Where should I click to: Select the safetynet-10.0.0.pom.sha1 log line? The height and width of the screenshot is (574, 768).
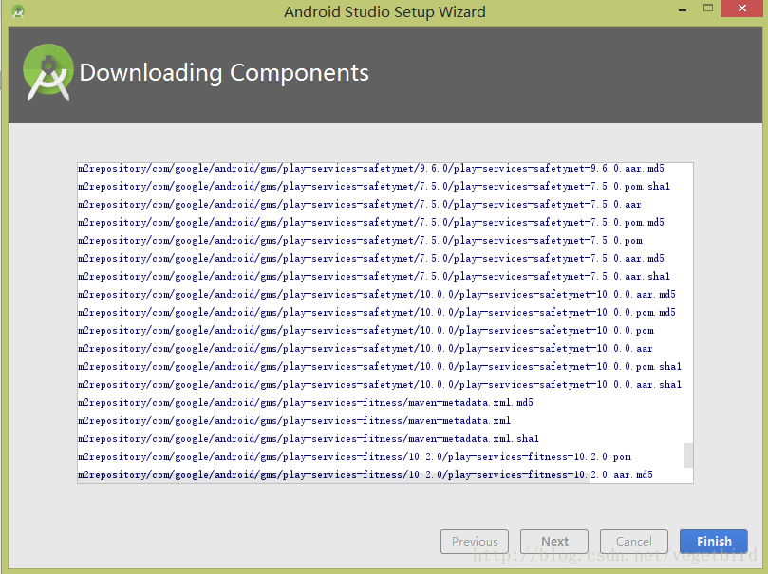(380, 366)
